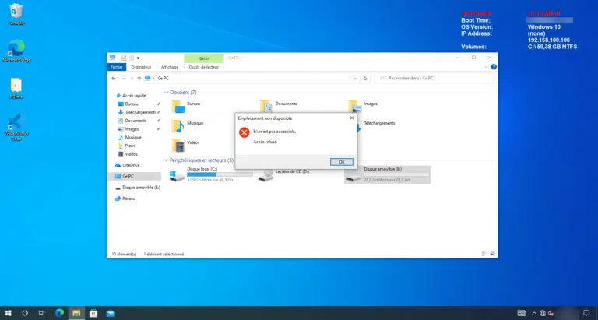Viewport: 598px width, 320px height.
Task: Collapse the Dossiers (7) group
Action: click(x=167, y=93)
